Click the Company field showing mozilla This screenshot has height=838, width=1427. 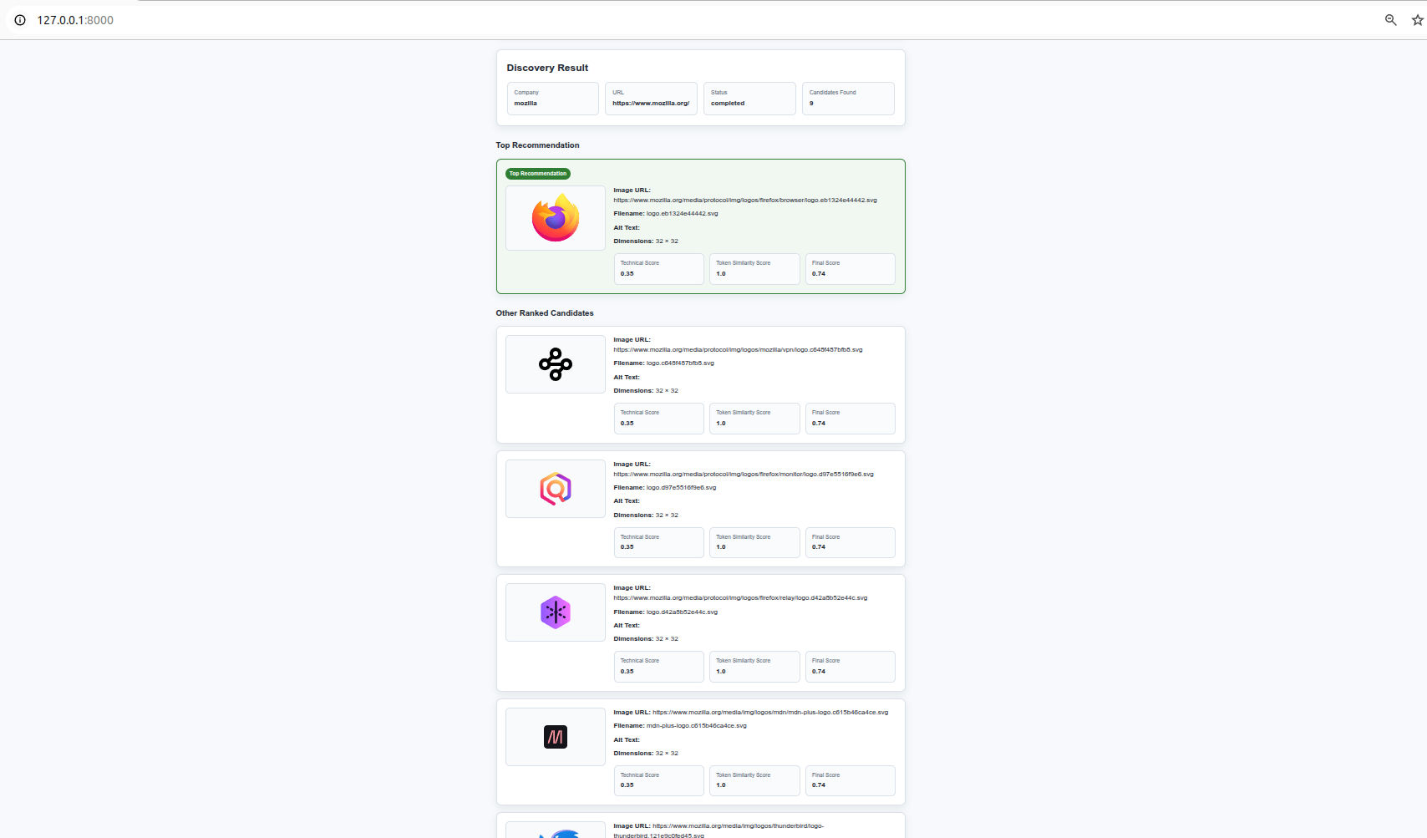553,99
